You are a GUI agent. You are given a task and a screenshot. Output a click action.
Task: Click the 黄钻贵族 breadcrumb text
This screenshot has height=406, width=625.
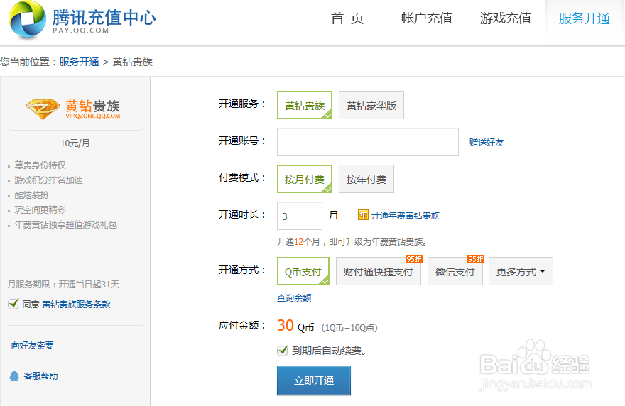(133, 62)
